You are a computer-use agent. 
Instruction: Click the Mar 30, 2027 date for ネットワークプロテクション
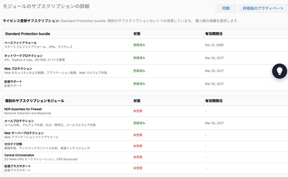click(x=214, y=58)
